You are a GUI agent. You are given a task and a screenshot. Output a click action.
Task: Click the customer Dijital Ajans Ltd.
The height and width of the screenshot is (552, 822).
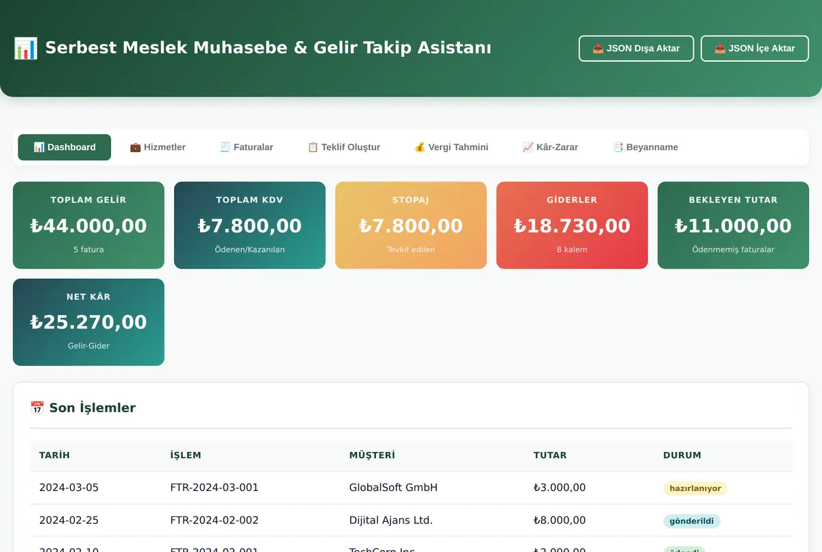pyautogui.click(x=391, y=520)
